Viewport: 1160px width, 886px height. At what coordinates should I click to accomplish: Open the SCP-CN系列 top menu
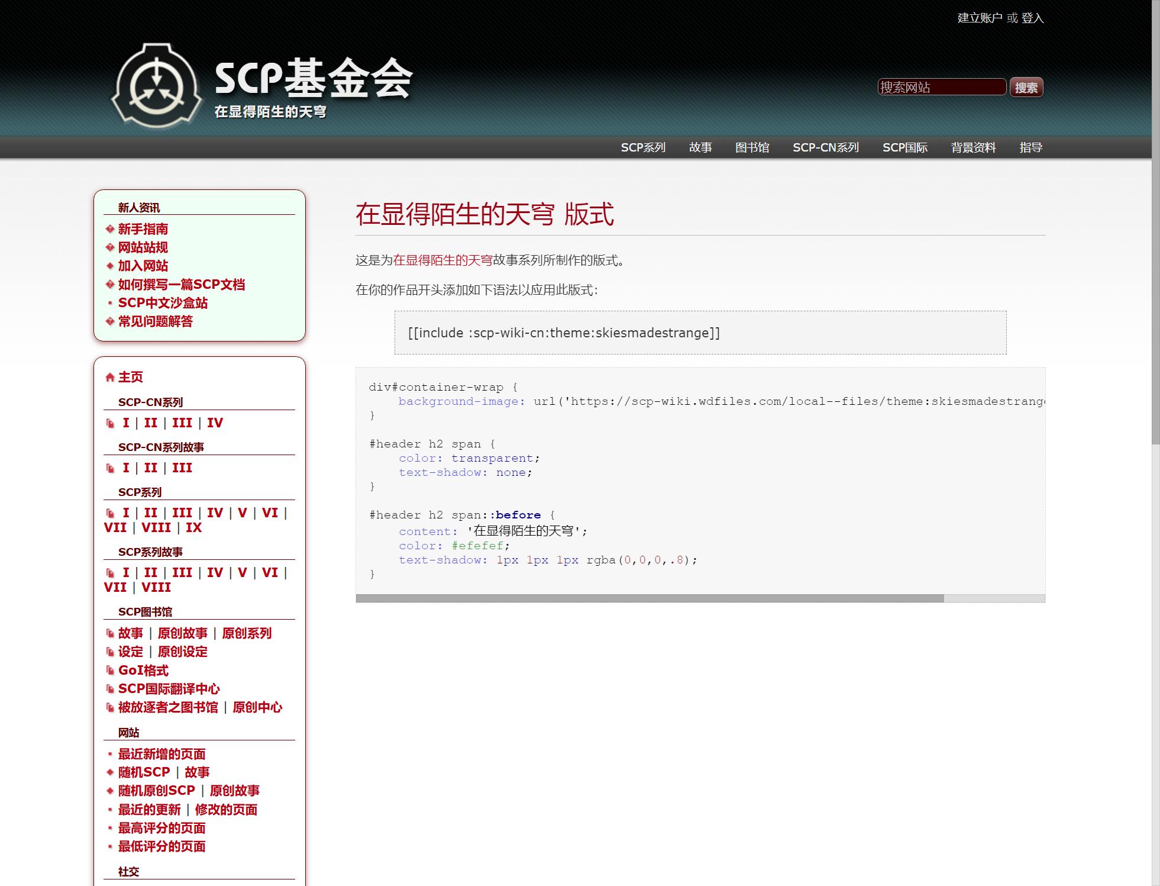point(825,147)
